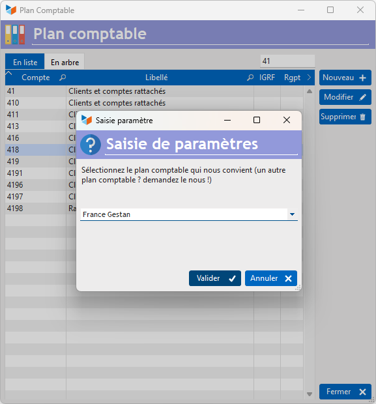Screen dimensions: 376x404
Task: Click the app logo in Saisie paramètre title bar
Action: [x=87, y=120]
